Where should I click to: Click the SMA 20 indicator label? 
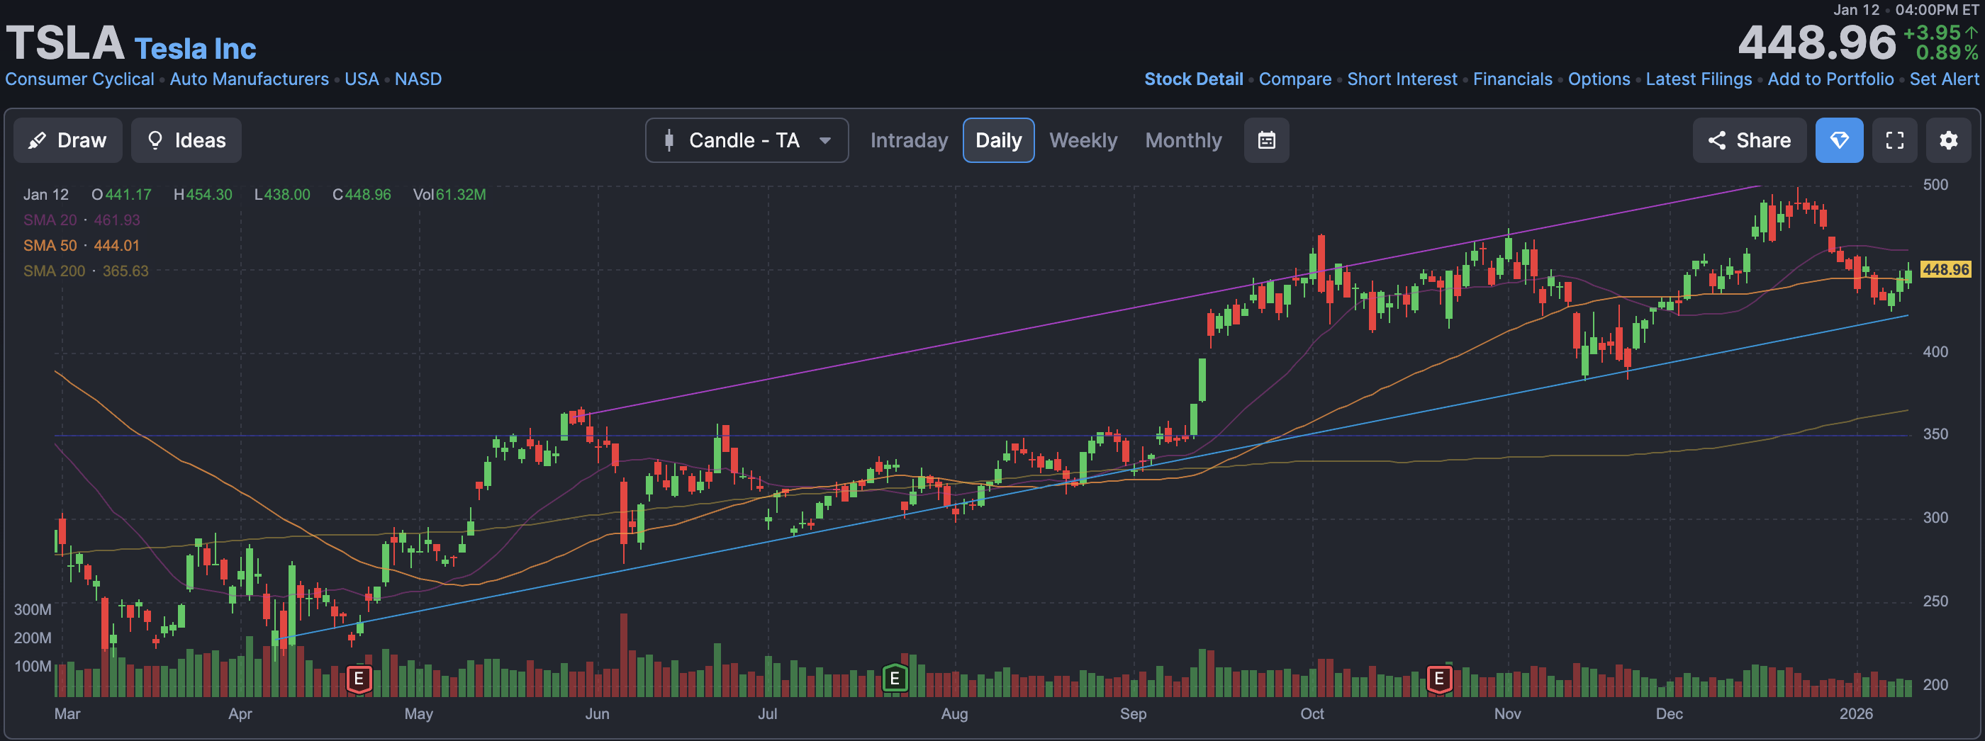tap(50, 220)
